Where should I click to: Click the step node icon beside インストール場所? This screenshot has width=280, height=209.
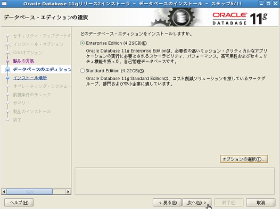point(7,78)
